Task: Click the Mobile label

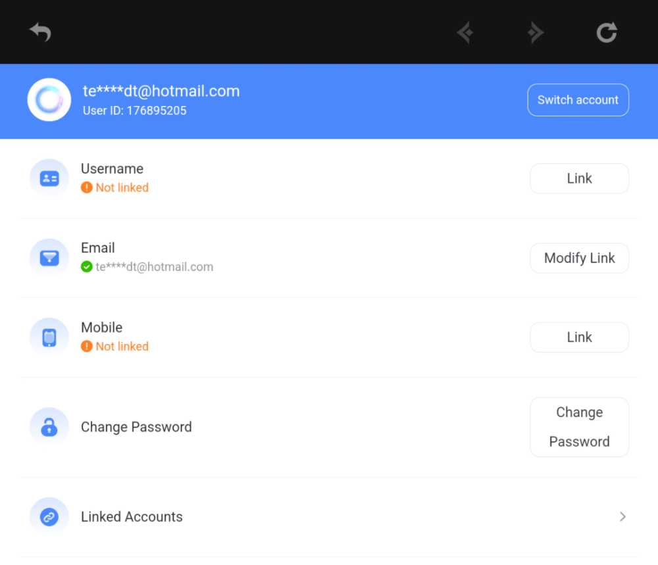Action: (101, 327)
